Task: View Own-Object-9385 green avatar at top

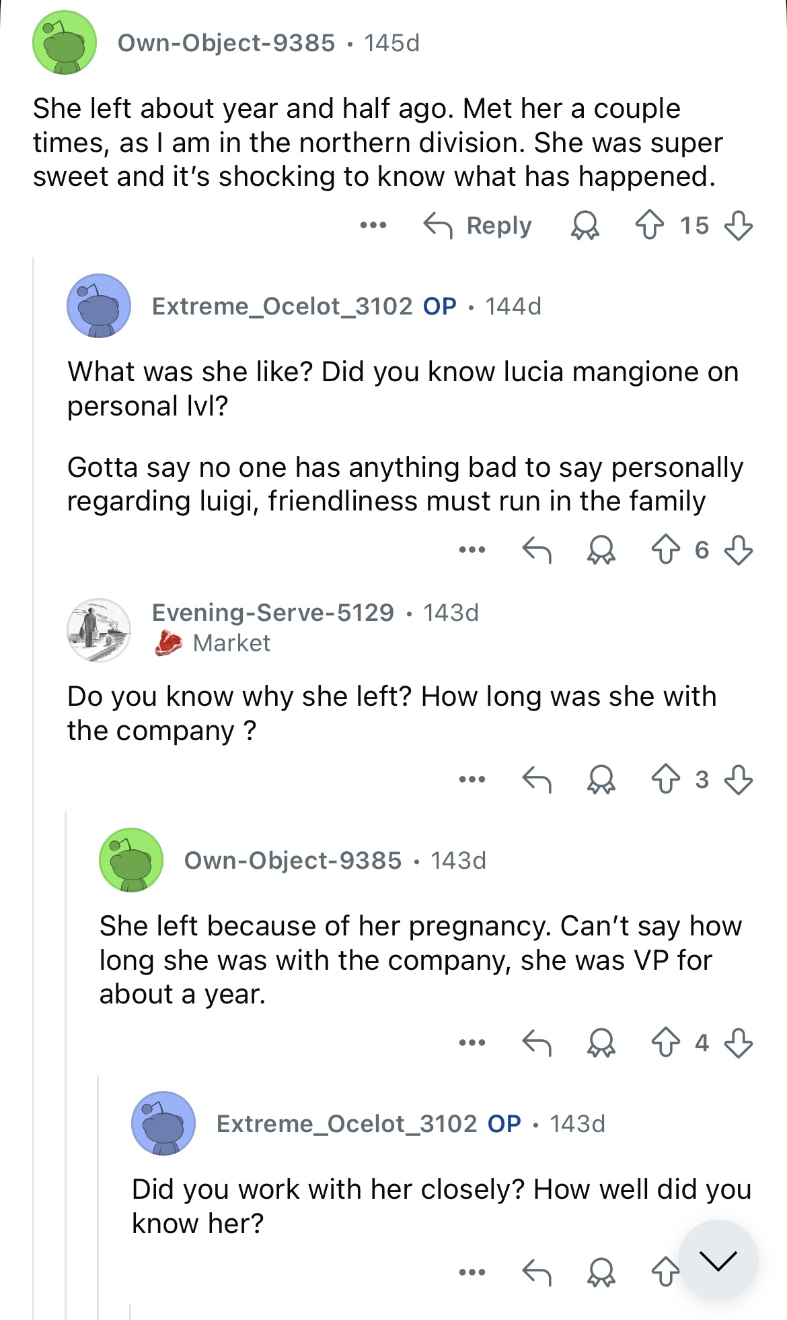Action: (x=65, y=42)
